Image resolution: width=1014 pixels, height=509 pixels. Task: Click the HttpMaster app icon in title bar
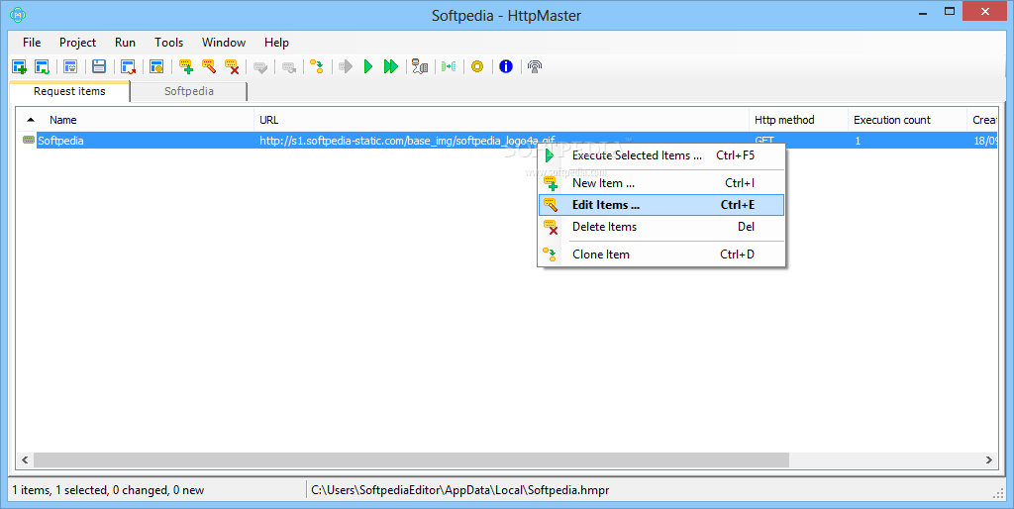(18, 14)
